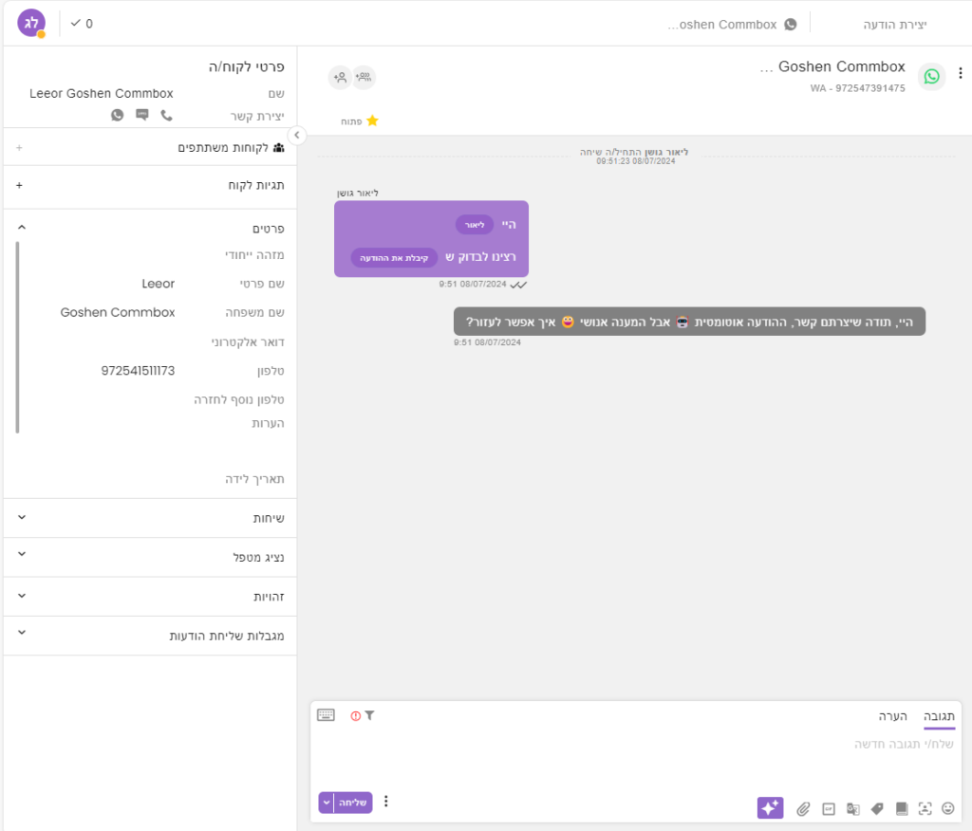
Task: Click the green WhatsApp channel icon
Action: (x=931, y=76)
